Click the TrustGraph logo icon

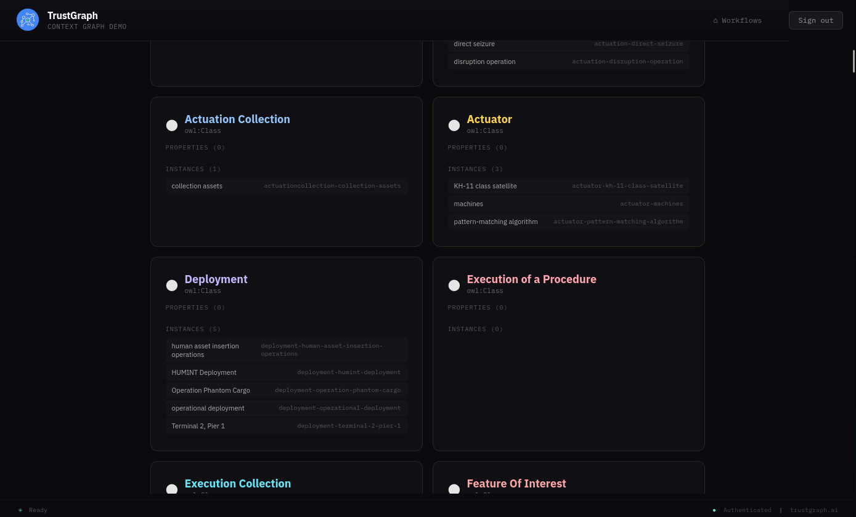click(x=28, y=20)
